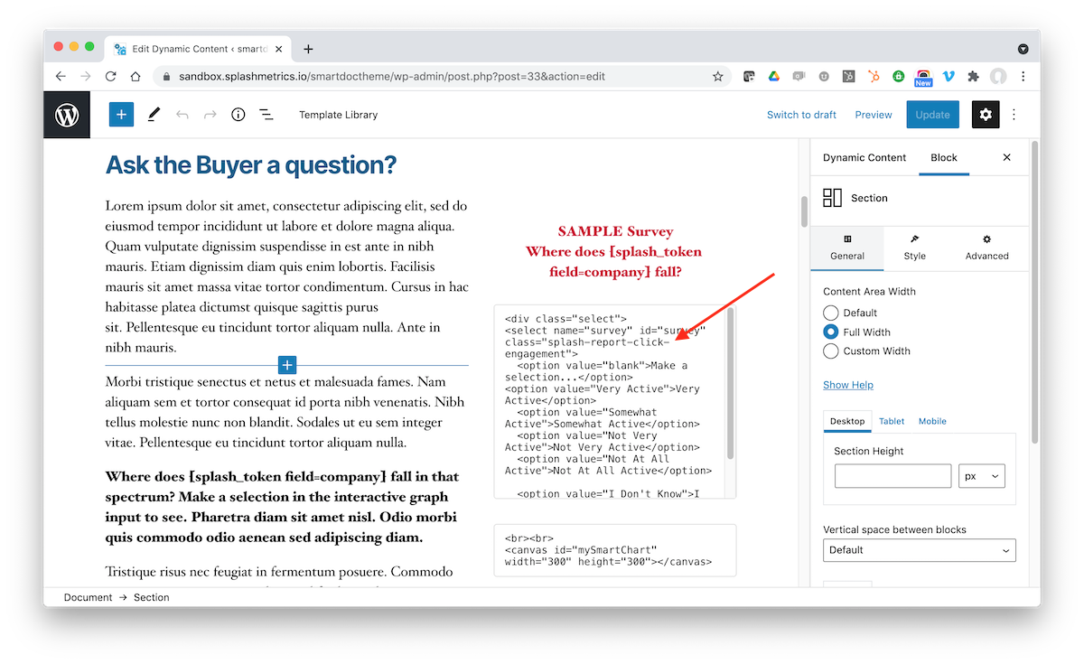Reload the current page
This screenshot has width=1084, height=664.
[x=111, y=77]
